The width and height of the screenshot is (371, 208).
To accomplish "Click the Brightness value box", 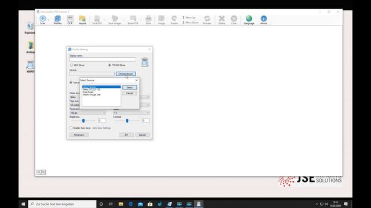I will [102, 121].
